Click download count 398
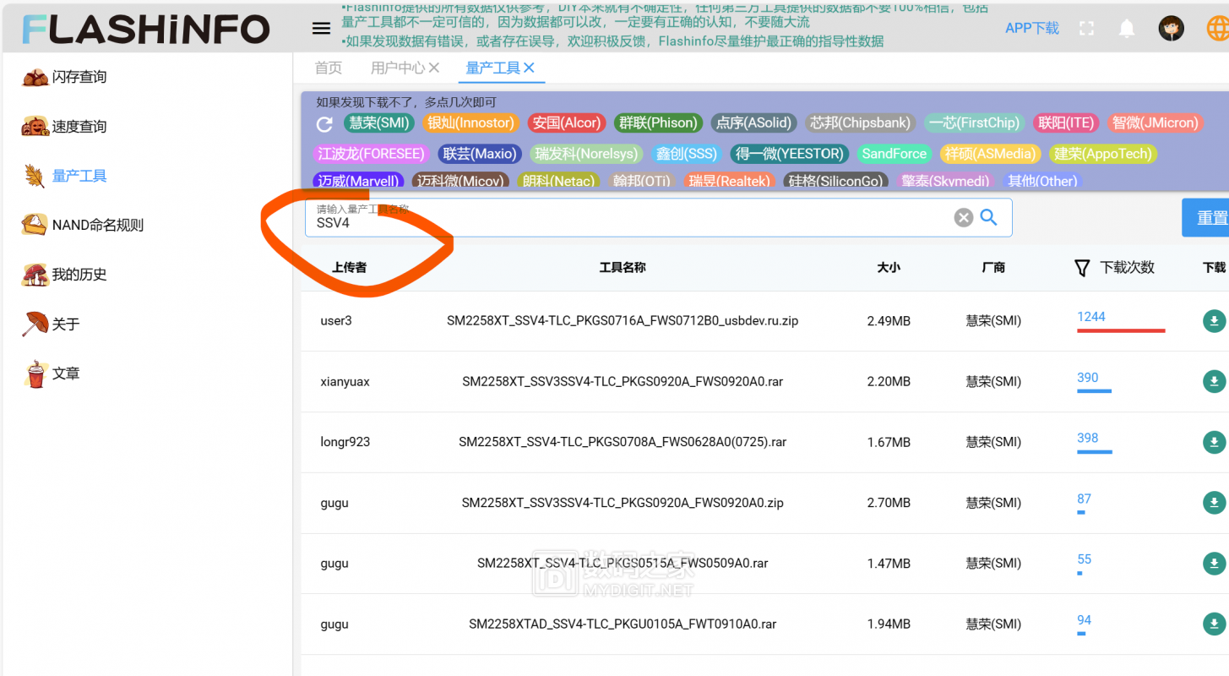The height and width of the screenshot is (676, 1229). tap(1087, 438)
